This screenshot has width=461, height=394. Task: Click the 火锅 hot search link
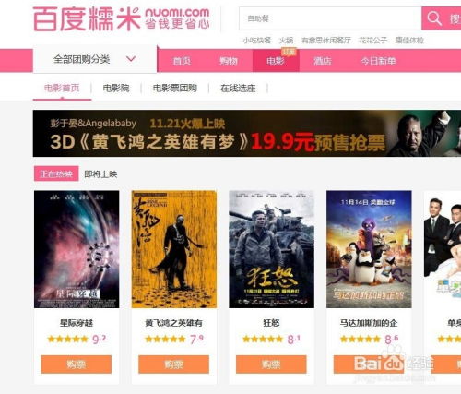tap(286, 41)
